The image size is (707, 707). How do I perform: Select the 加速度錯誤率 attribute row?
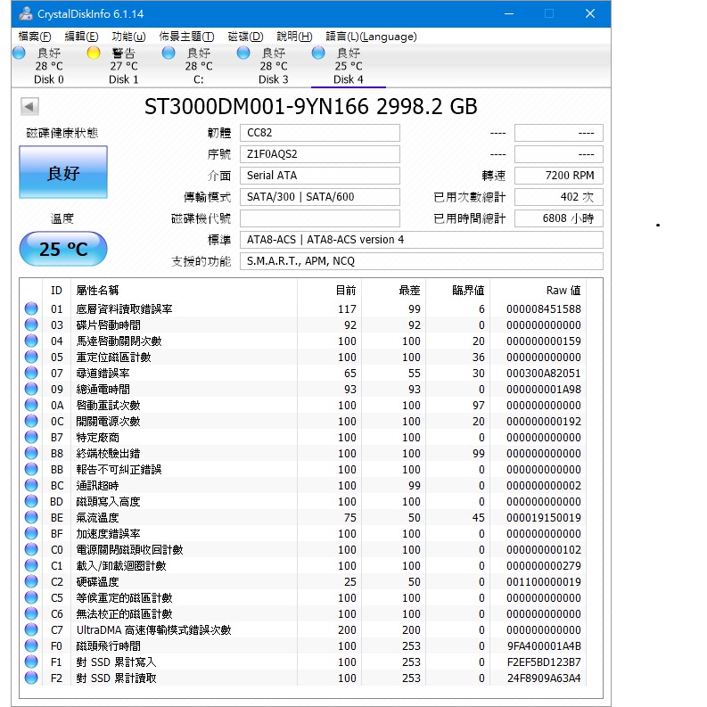pos(303,533)
